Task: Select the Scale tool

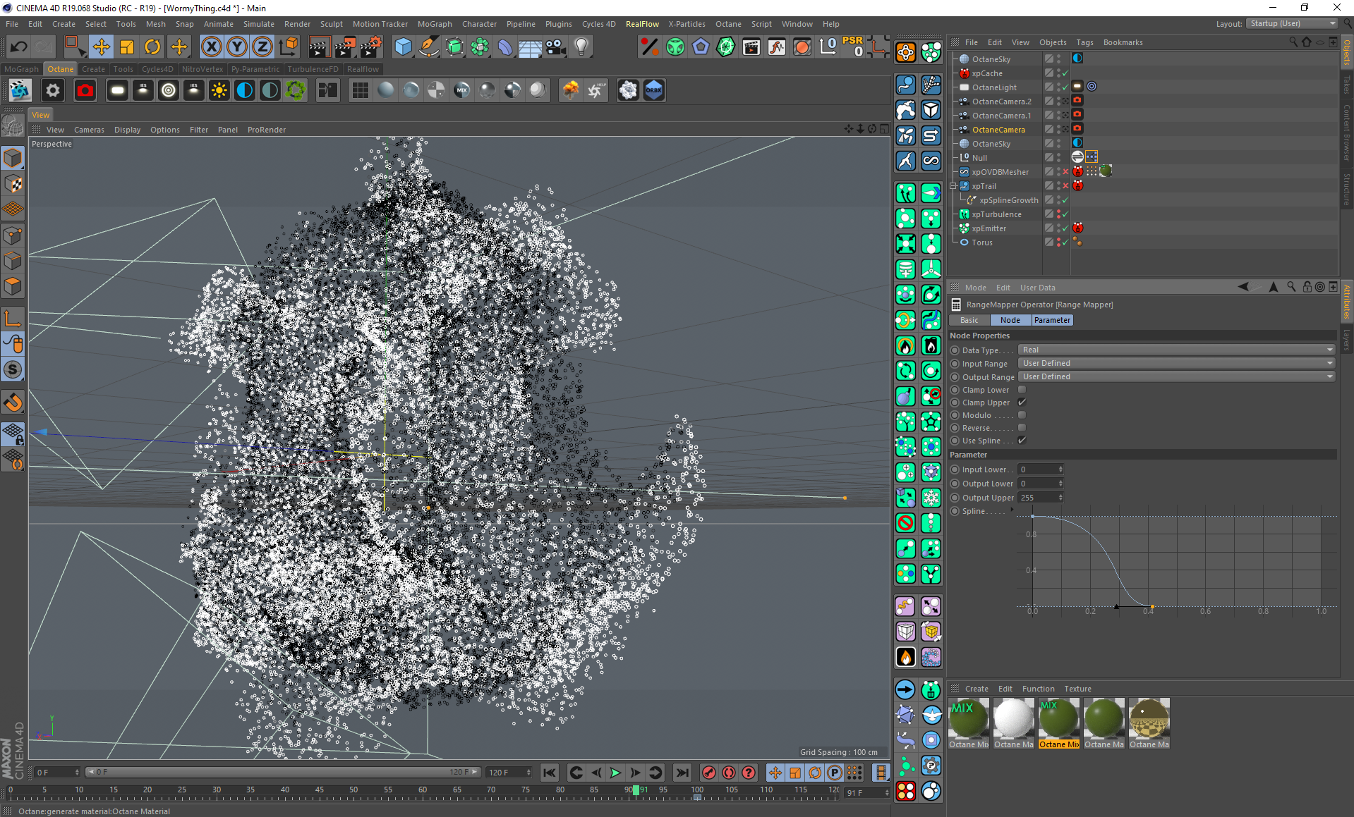Action: tap(127, 47)
